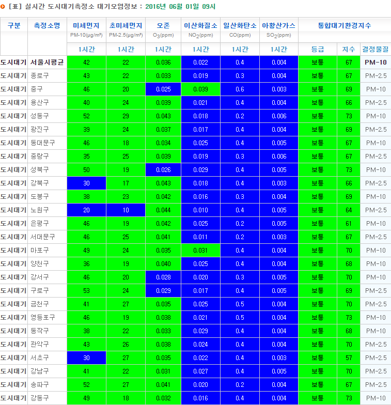Click the green NO2 value 0.039 for 중구
Image resolution: width=391 pixels, height=405 pixels.
coord(200,89)
